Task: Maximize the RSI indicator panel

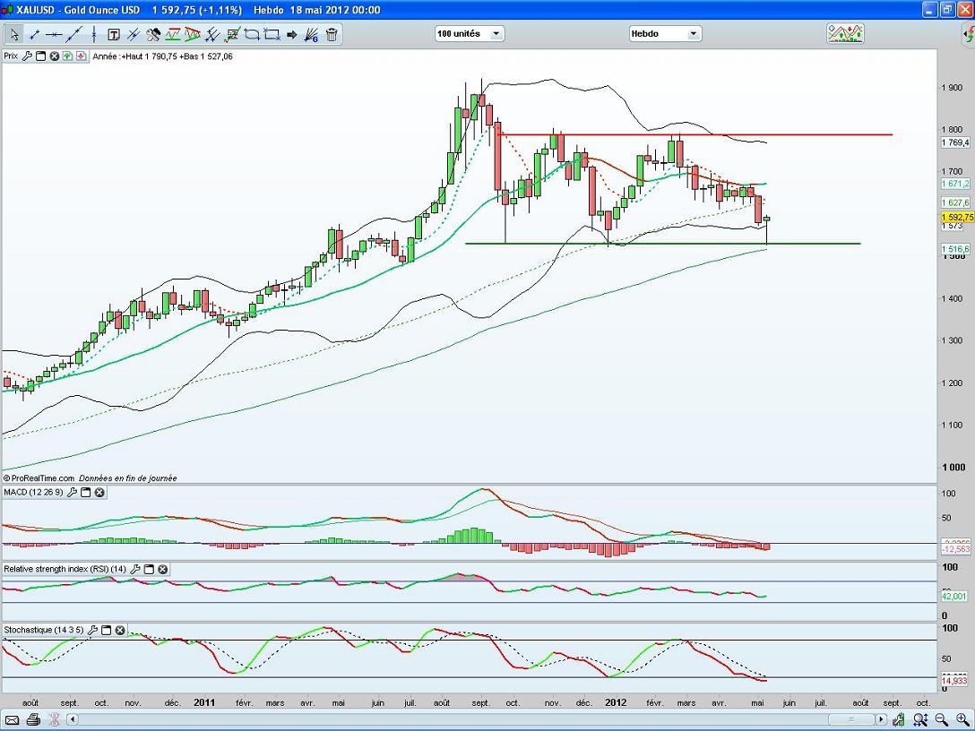Action: click(x=150, y=569)
